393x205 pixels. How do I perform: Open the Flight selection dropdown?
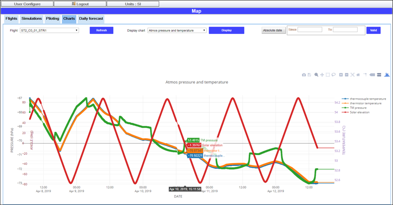click(x=49, y=31)
